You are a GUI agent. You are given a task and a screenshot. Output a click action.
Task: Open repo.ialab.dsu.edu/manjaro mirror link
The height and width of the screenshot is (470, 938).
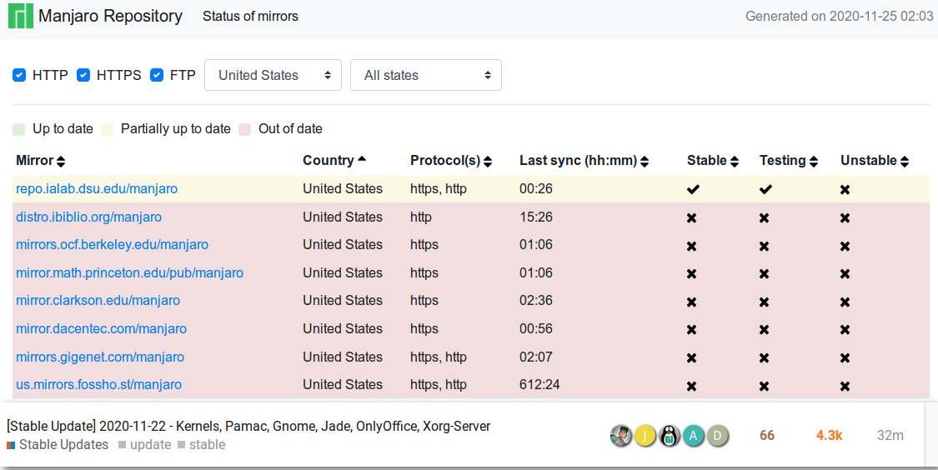tap(97, 188)
